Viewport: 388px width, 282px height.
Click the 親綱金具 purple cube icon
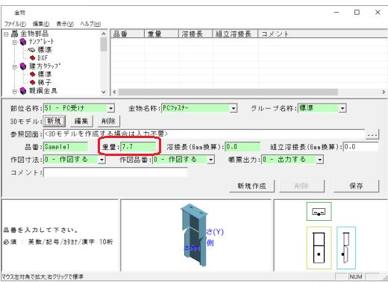(23, 91)
